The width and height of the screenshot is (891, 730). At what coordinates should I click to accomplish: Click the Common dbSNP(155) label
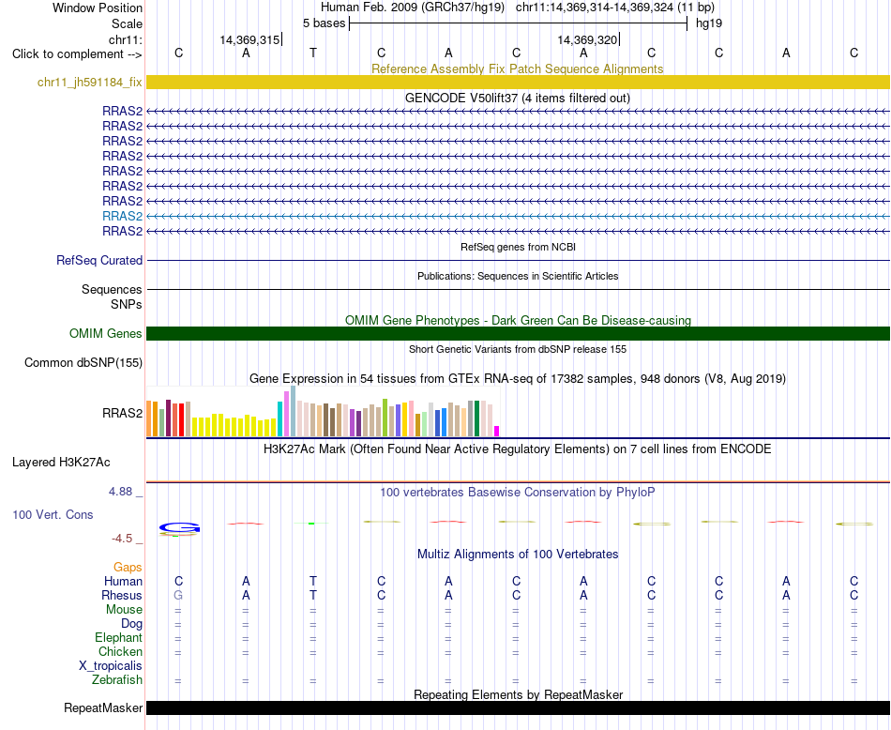click(x=83, y=363)
